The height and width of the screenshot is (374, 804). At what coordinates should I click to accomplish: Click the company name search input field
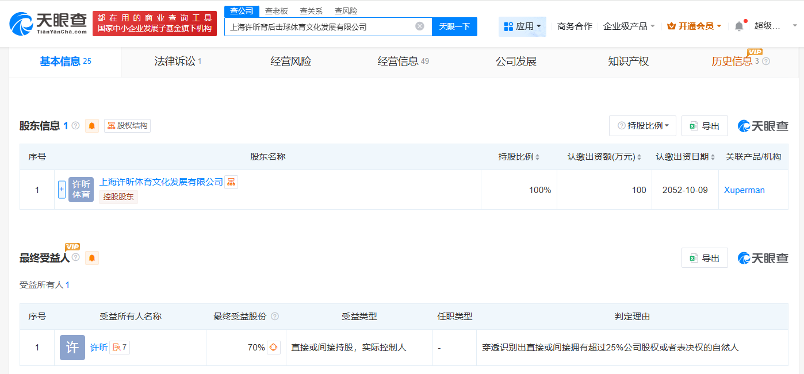point(322,26)
